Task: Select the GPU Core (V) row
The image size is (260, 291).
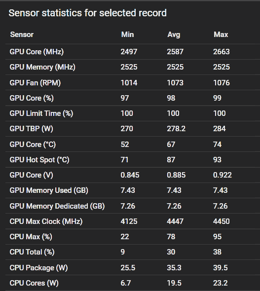Action: coord(133,175)
